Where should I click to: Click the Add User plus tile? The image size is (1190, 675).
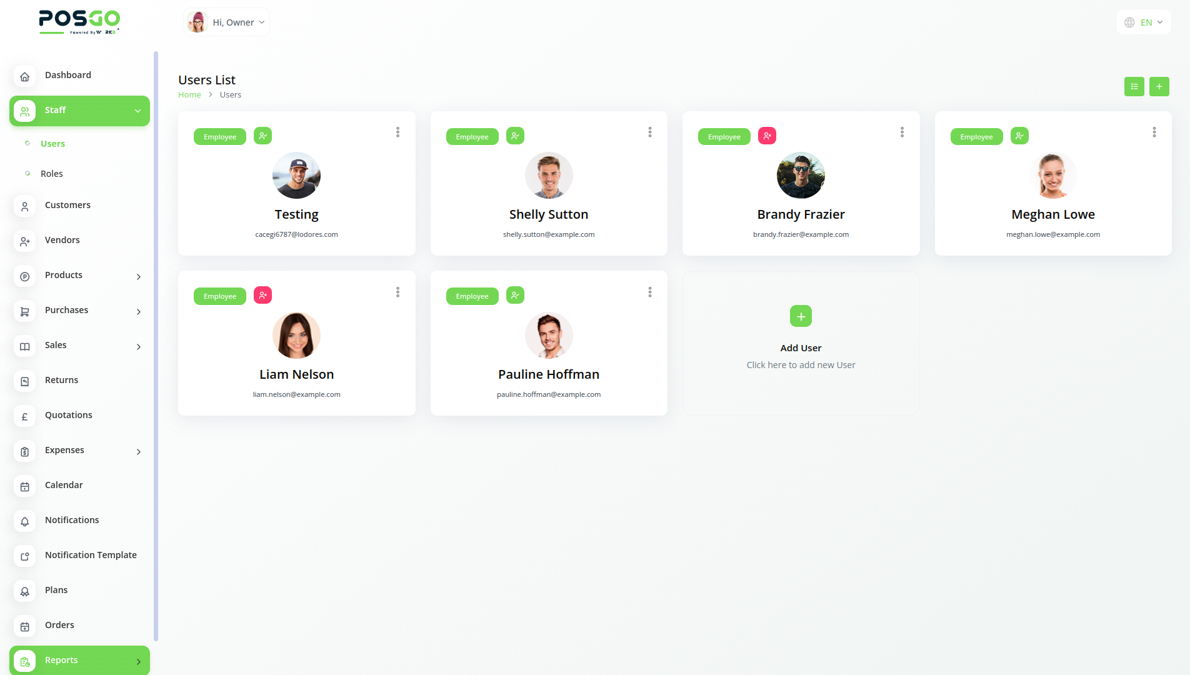click(x=801, y=316)
